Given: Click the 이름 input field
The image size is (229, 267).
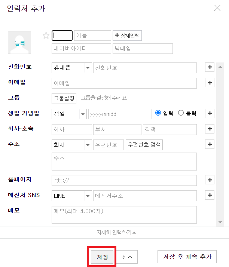Looking at the screenshot, I should coord(92,36).
